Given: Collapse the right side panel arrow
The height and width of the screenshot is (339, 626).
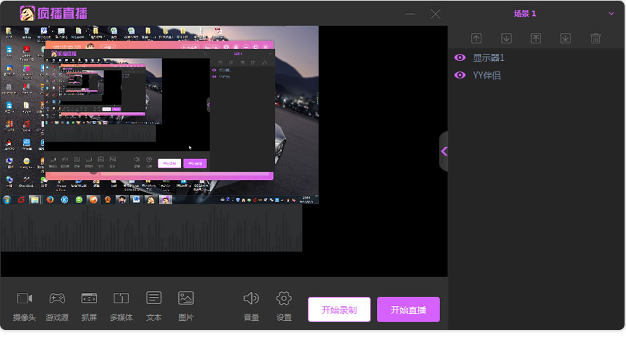Looking at the screenshot, I should point(444,151).
